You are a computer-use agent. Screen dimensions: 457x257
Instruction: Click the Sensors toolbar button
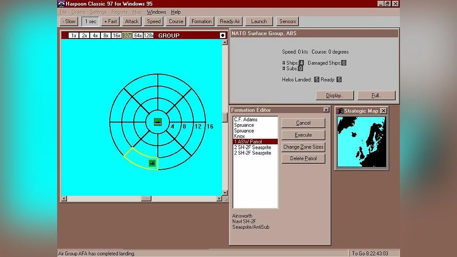coord(288,21)
